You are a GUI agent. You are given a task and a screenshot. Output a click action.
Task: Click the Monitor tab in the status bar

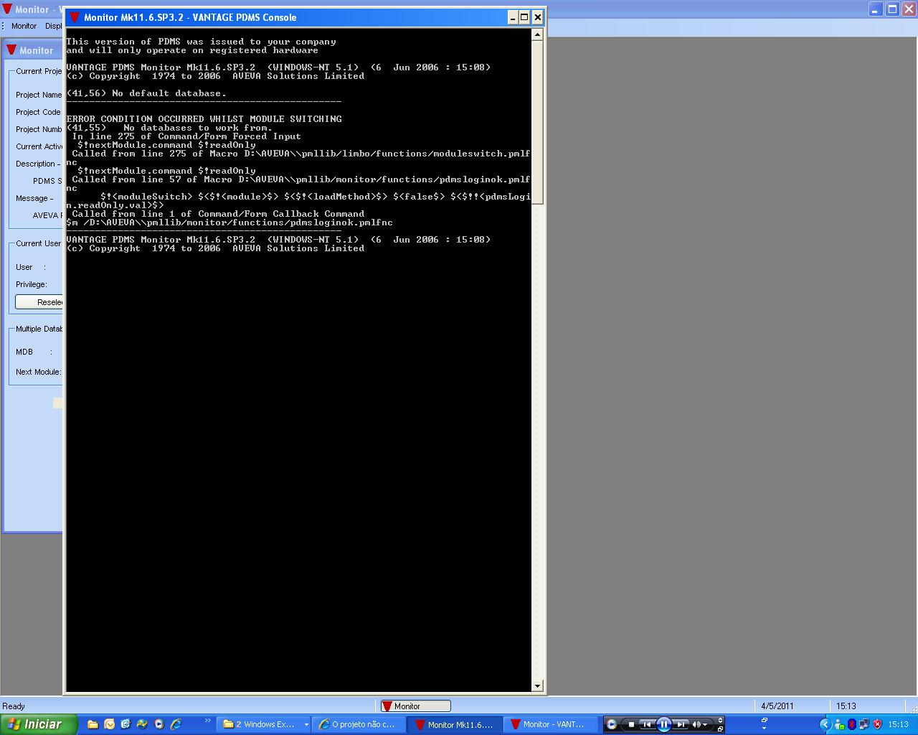(x=415, y=706)
